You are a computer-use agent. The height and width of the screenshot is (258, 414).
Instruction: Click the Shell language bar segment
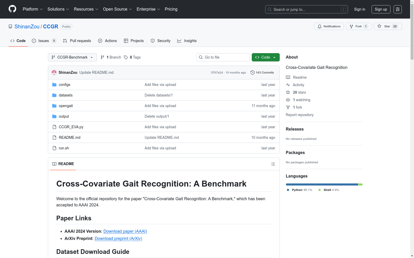[x=360, y=184]
